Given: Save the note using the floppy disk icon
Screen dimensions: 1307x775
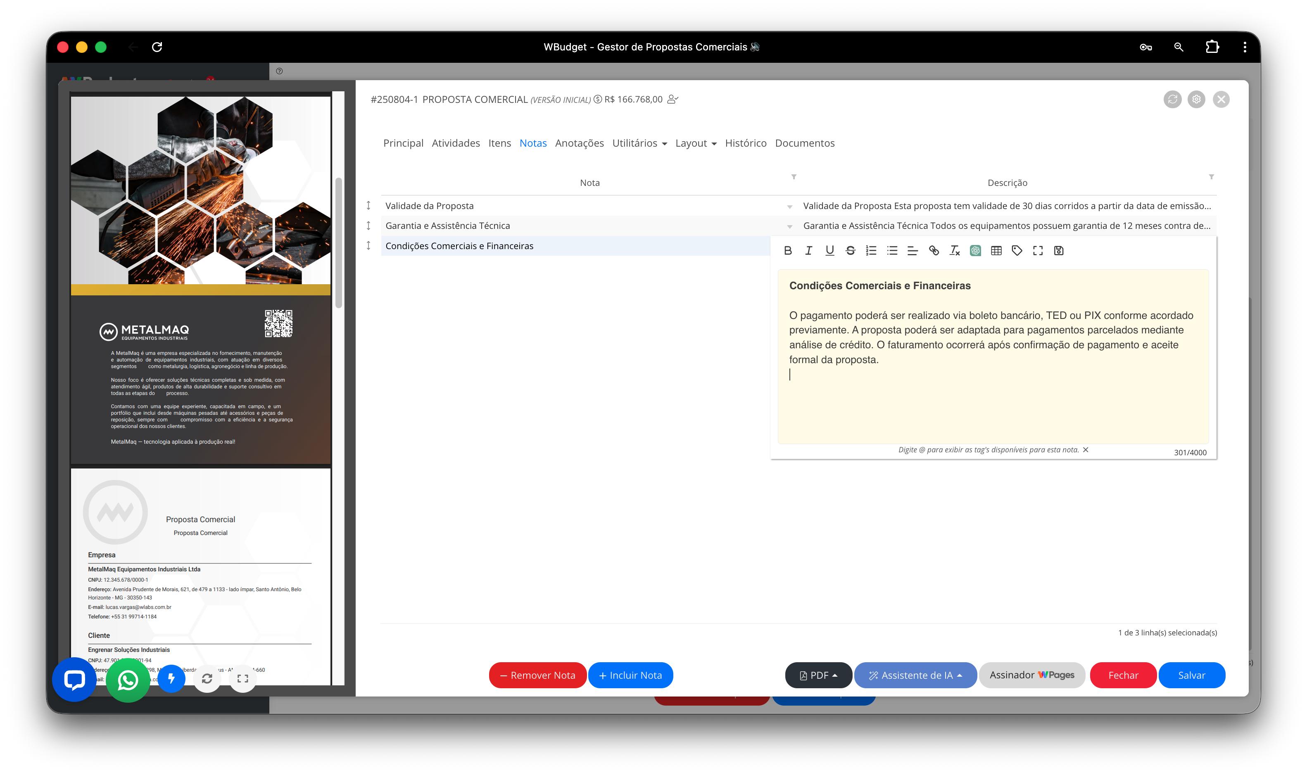Looking at the screenshot, I should (x=1059, y=251).
